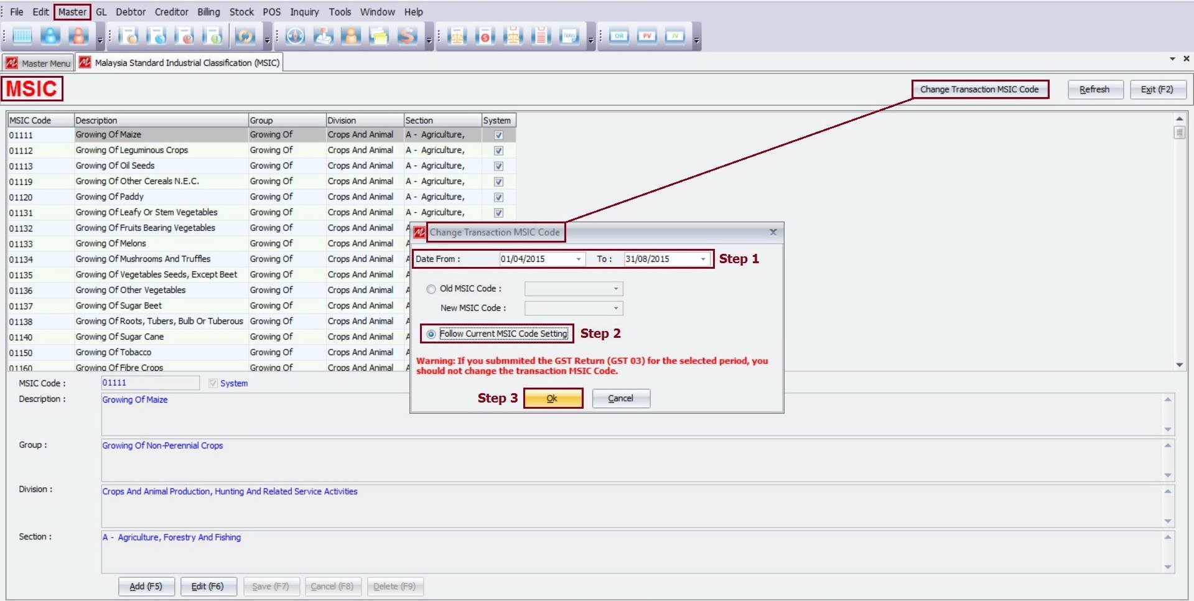The image size is (1194, 601).
Task: Click the MSIC table scroll down arrow
Action: tap(1179, 365)
